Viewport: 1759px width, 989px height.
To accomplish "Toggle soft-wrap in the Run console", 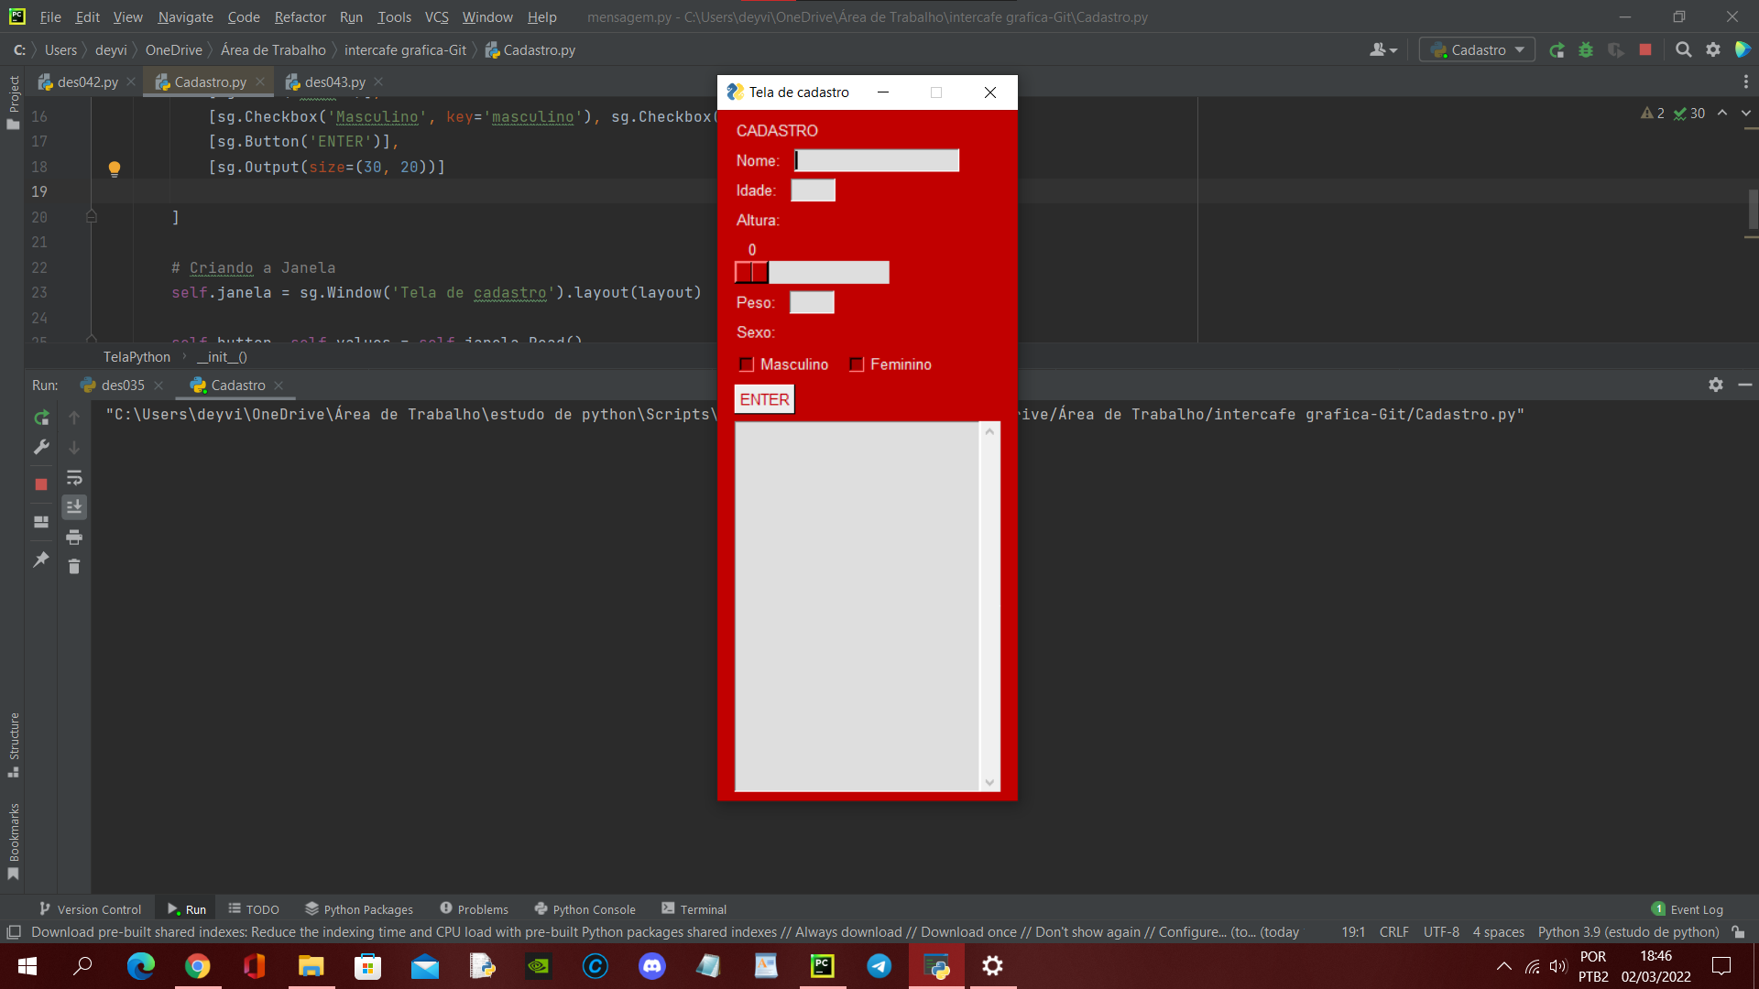I will coord(74,477).
